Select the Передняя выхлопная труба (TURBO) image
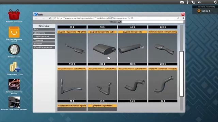Viewport: 218px width, 122px height. tap(102, 85)
